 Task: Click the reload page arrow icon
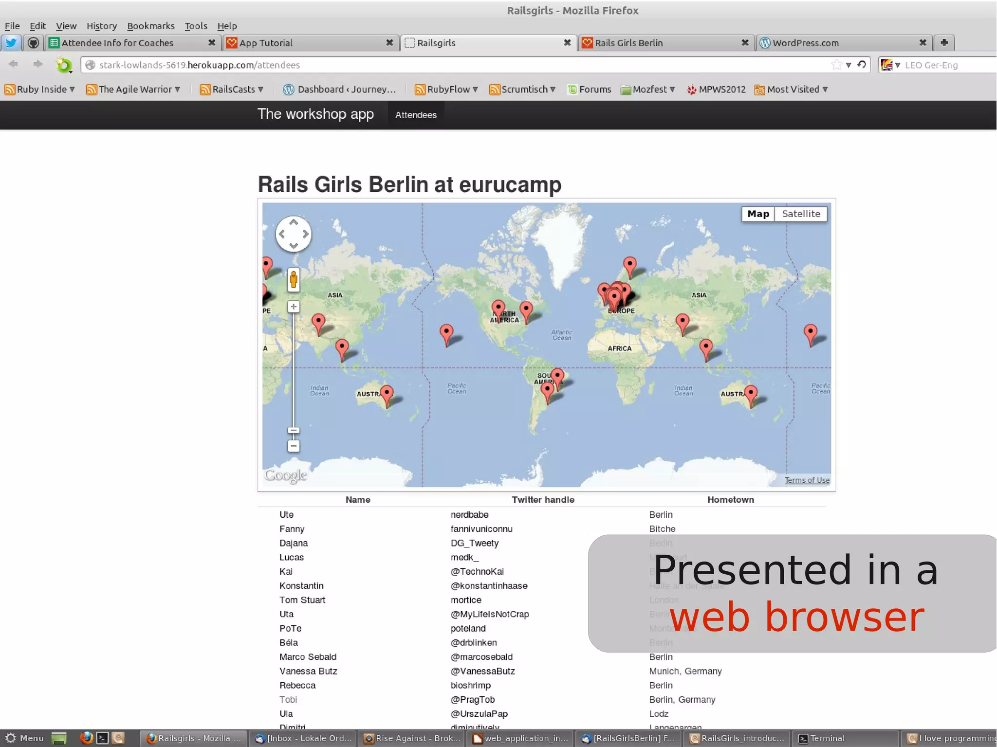[862, 65]
